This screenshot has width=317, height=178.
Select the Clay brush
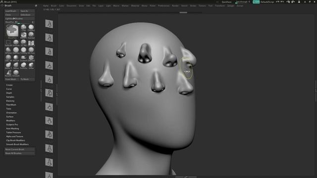24,28
